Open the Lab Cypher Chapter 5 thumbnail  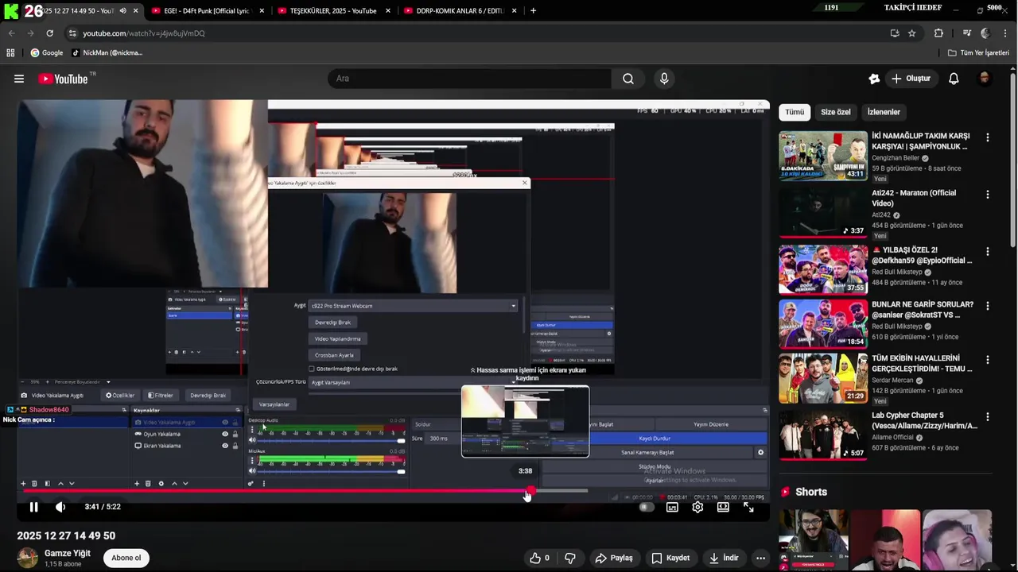click(x=823, y=435)
